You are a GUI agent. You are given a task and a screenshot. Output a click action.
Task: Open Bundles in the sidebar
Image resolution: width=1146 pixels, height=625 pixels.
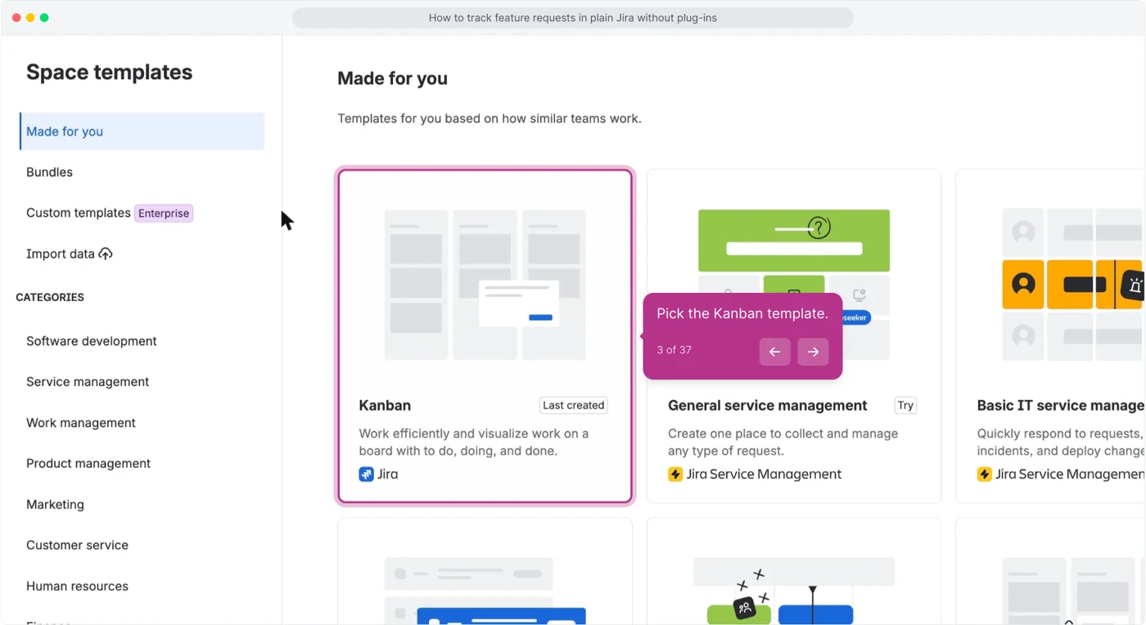pyautogui.click(x=49, y=172)
